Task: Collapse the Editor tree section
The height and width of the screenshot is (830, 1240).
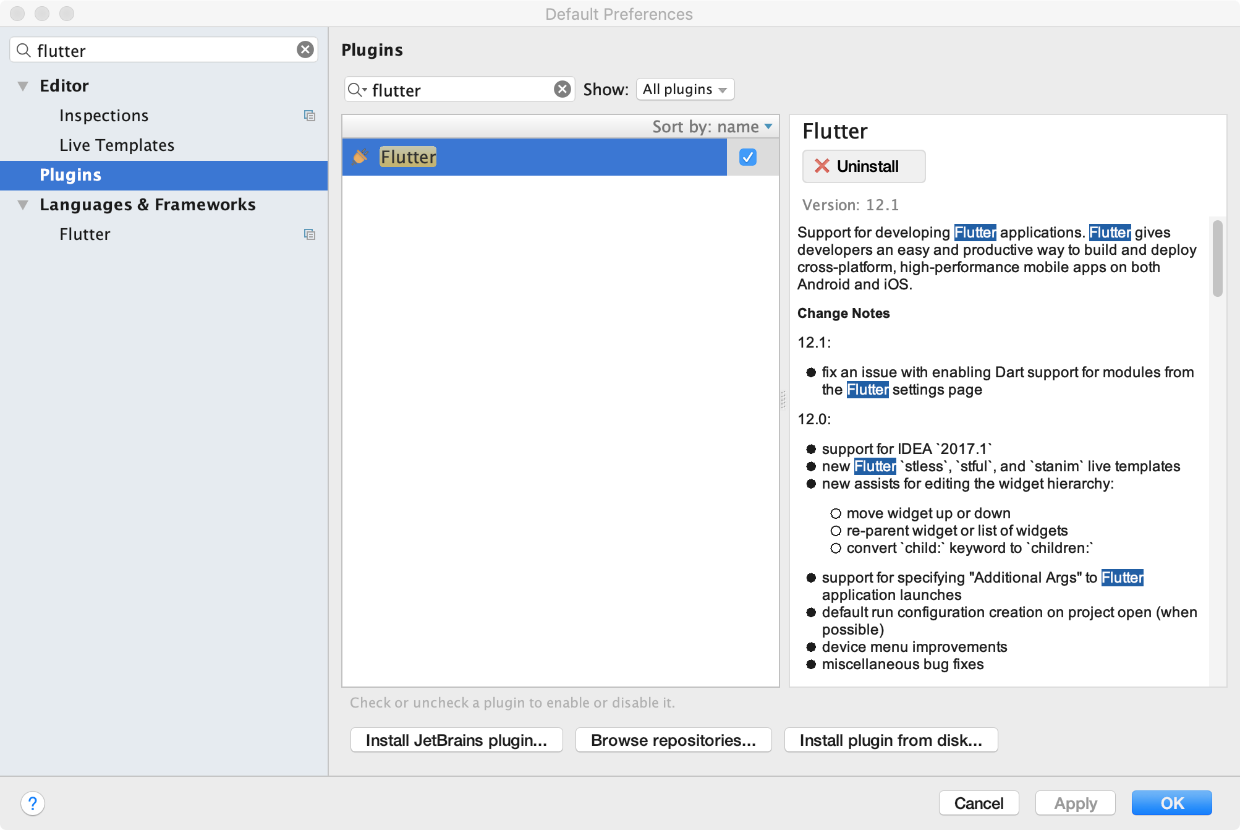Action: pyautogui.click(x=23, y=86)
